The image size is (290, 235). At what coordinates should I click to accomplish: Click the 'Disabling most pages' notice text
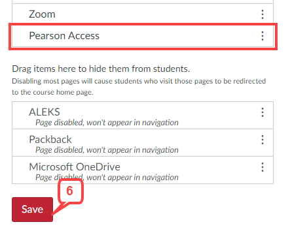point(139,87)
